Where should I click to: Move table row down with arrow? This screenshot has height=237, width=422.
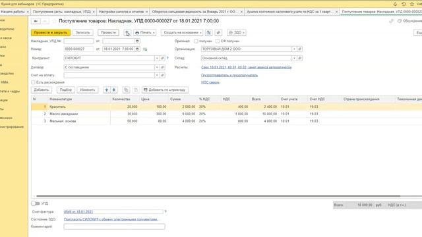114,90
